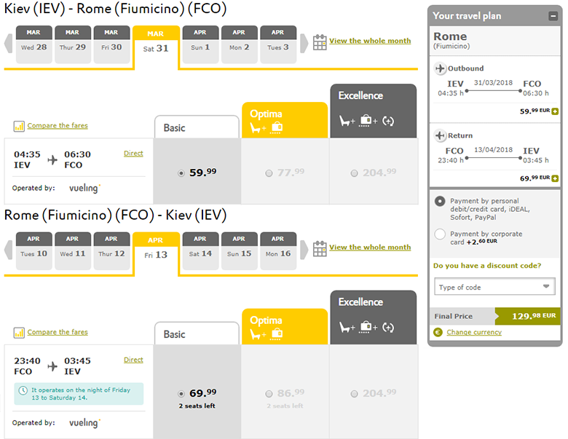Collapse the Your travel plan panel
The height and width of the screenshot is (439, 568).
(554, 15)
